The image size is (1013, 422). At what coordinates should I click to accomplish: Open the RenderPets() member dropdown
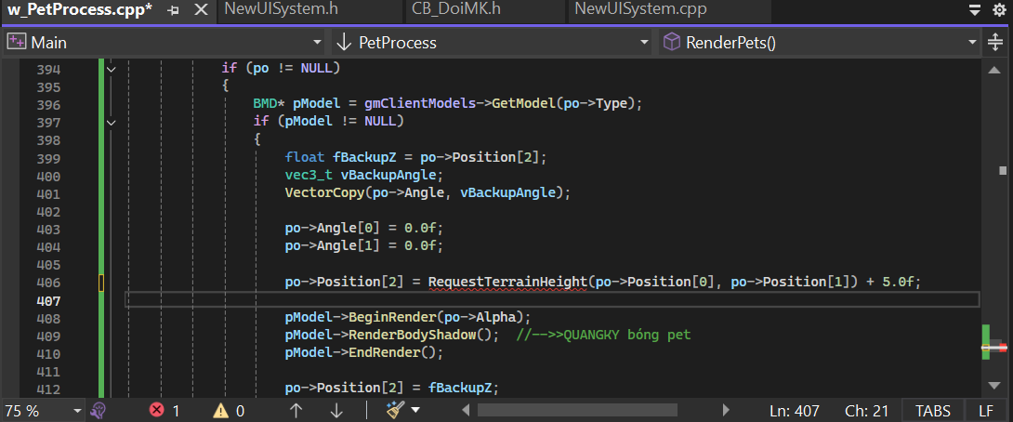coord(820,43)
